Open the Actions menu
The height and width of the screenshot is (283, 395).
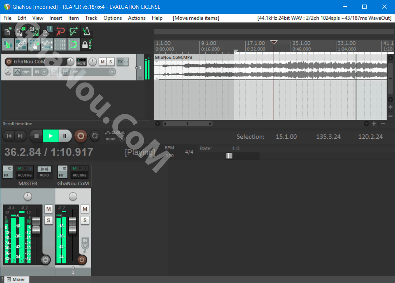137,18
